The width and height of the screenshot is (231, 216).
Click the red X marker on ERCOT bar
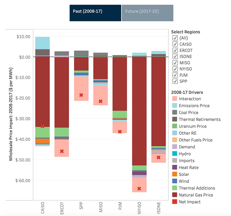tap(62, 151)
